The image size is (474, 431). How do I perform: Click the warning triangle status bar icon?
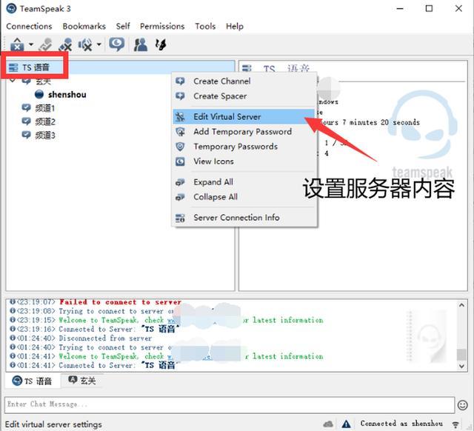[346, 424]
